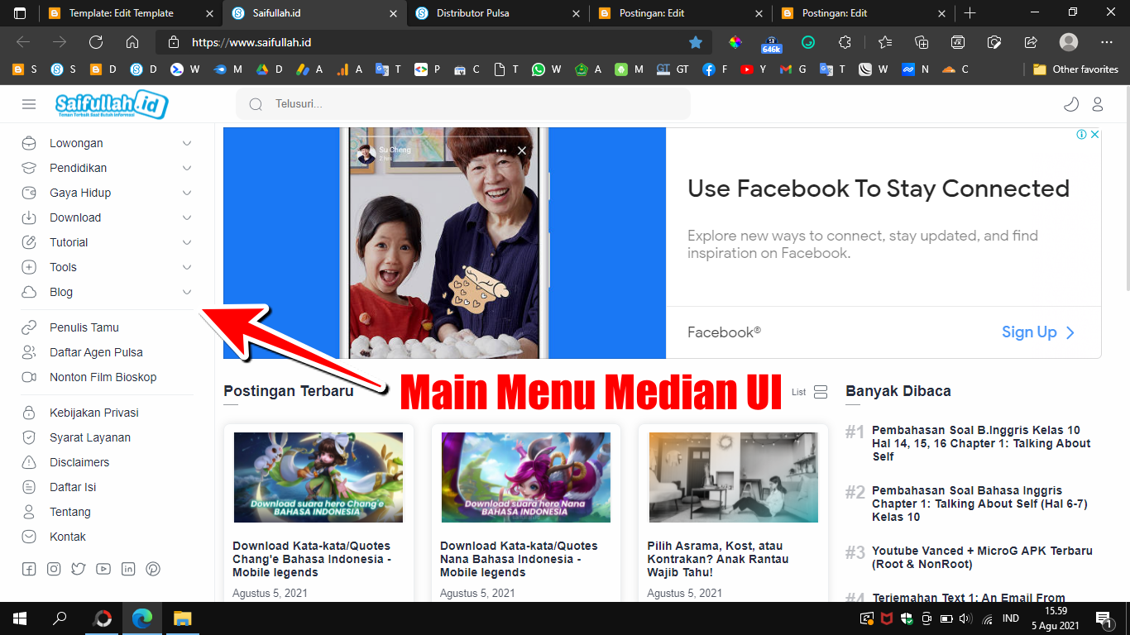Expand the Tutorial menu chevron
The width and height of the screenshot is (1130, 635).
click(187, 242)
